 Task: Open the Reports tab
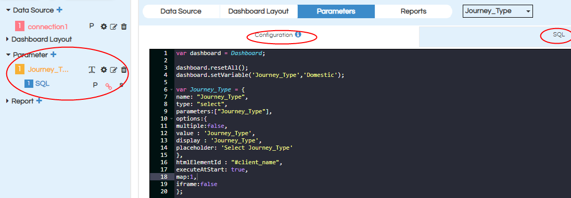click(413, 11)
